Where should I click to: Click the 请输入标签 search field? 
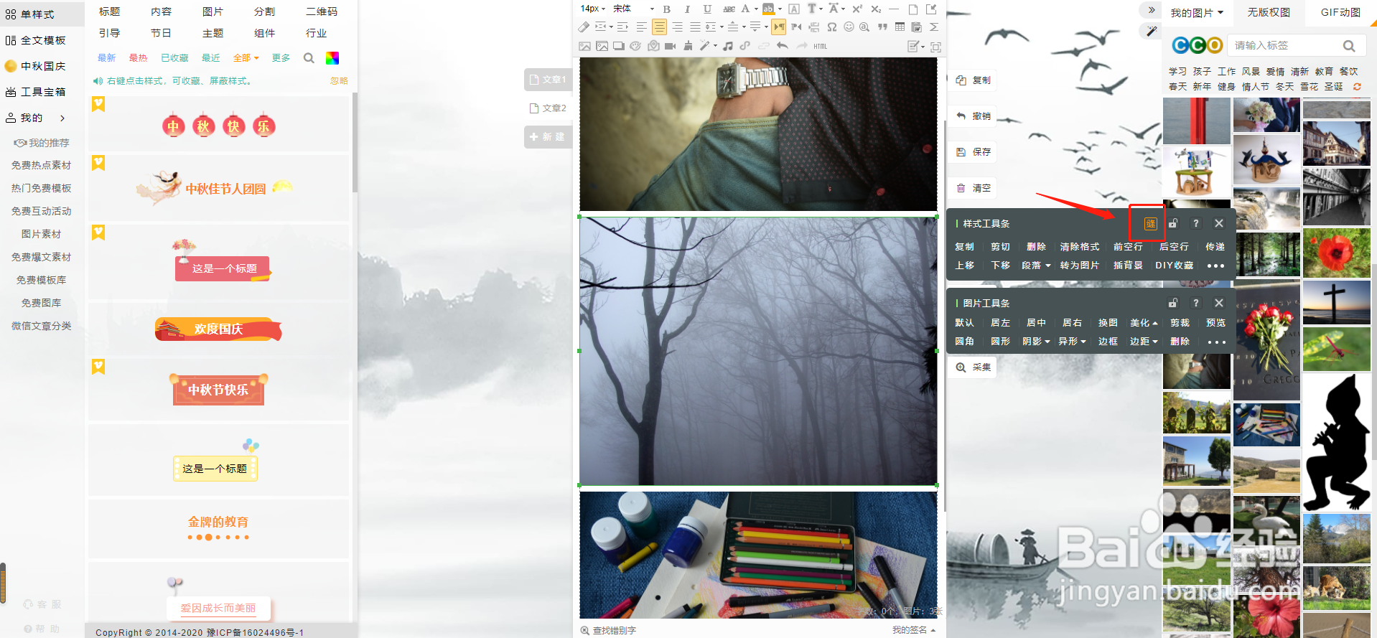[1284, 45]
